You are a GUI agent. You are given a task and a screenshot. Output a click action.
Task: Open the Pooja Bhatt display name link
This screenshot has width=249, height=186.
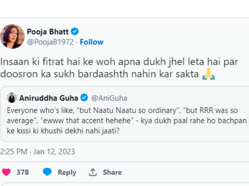(48, 32)
